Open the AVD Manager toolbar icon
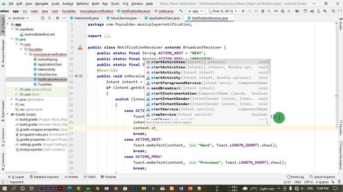 click(x=319, y=11)
